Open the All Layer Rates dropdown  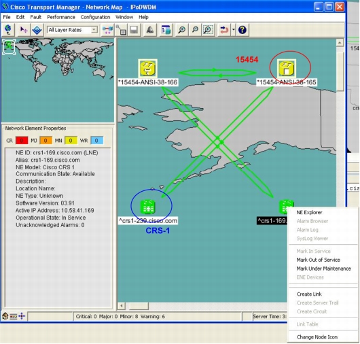tap(72, 30)
